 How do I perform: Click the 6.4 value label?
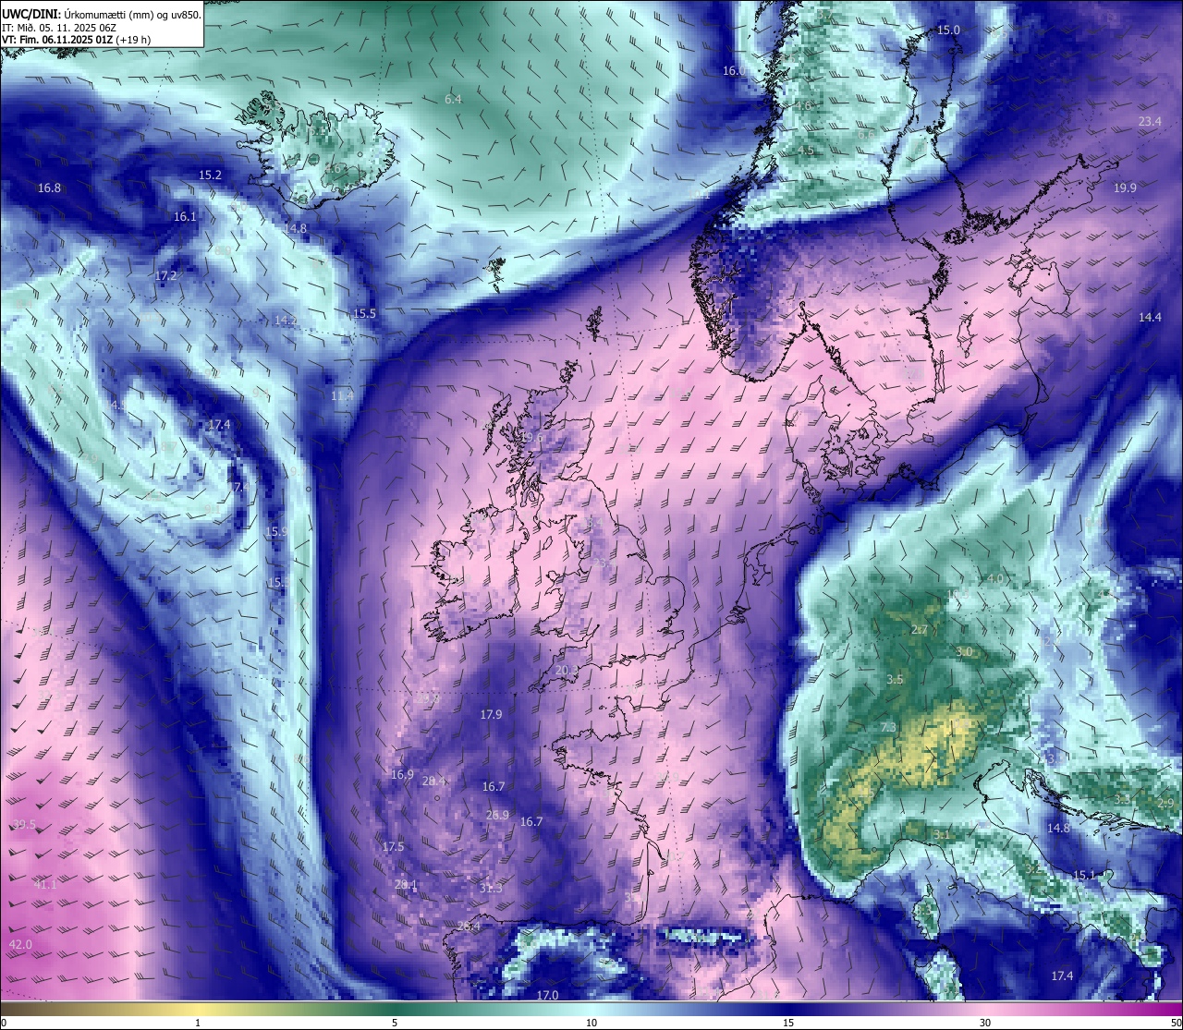click(x=453, y=100)
